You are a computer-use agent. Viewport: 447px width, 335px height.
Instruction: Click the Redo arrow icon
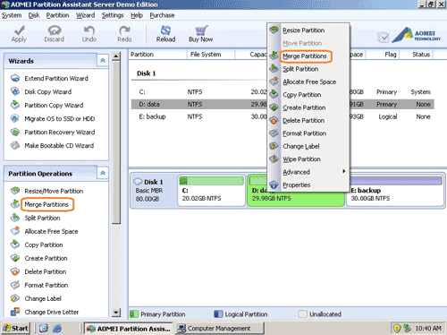click(124, 30)
